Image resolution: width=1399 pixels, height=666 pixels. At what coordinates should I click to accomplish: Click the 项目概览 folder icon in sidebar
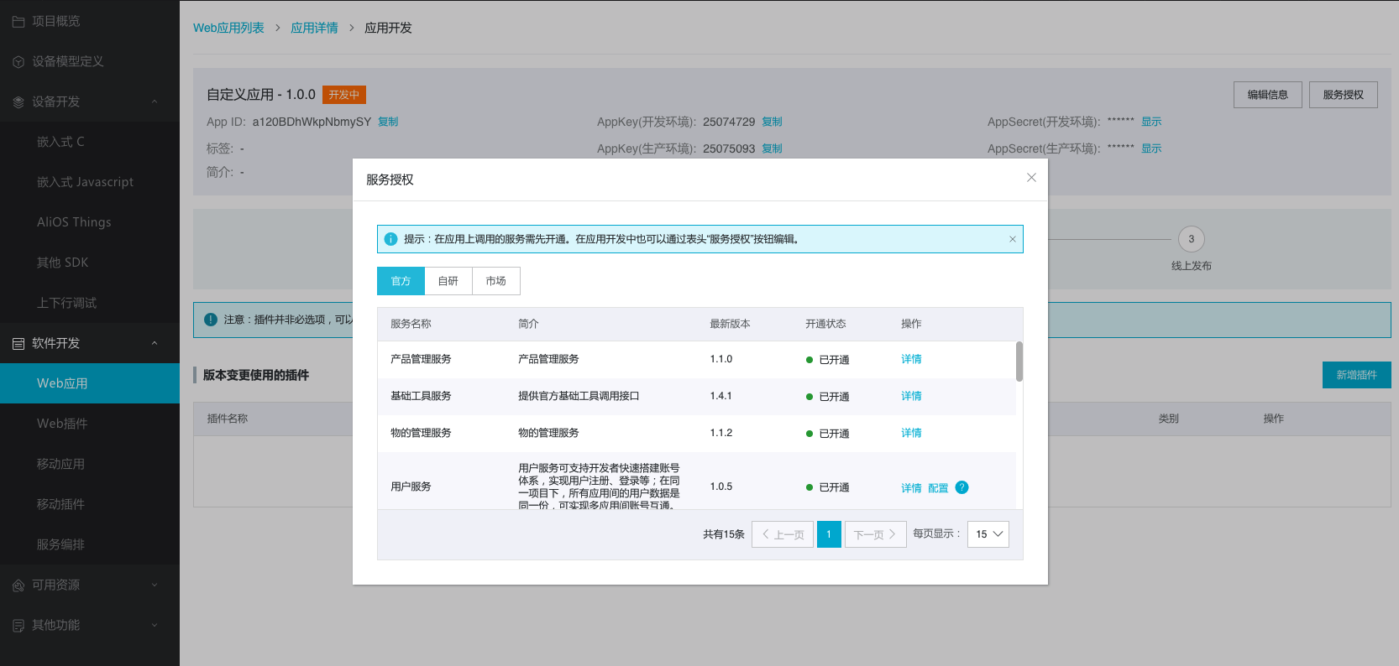(x=18, y=21)
